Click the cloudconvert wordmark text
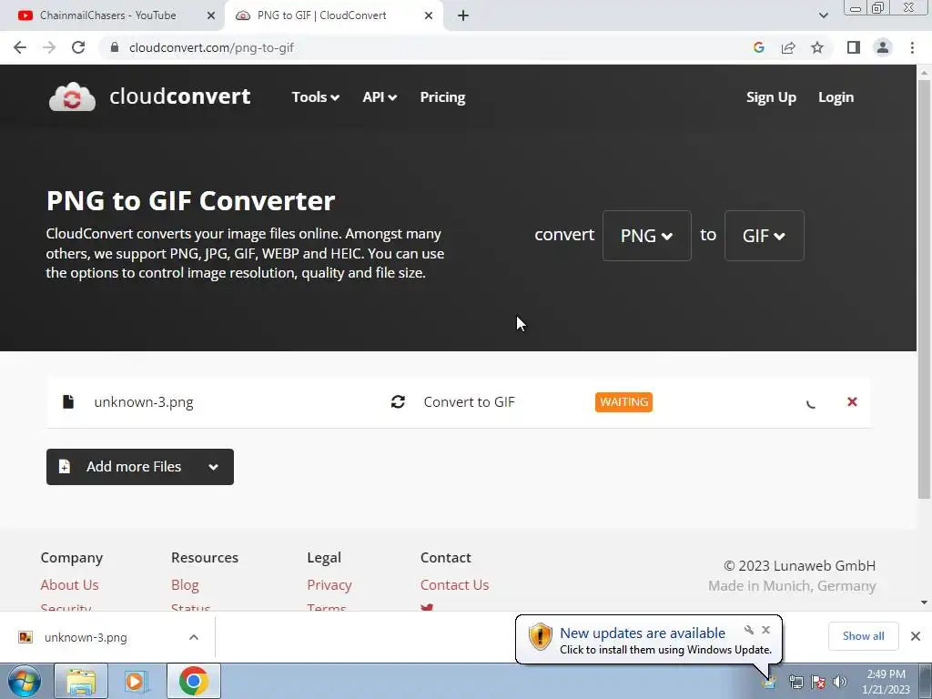Image resolution: width=932 pixels, height=699 pixels. click(180, 96)
